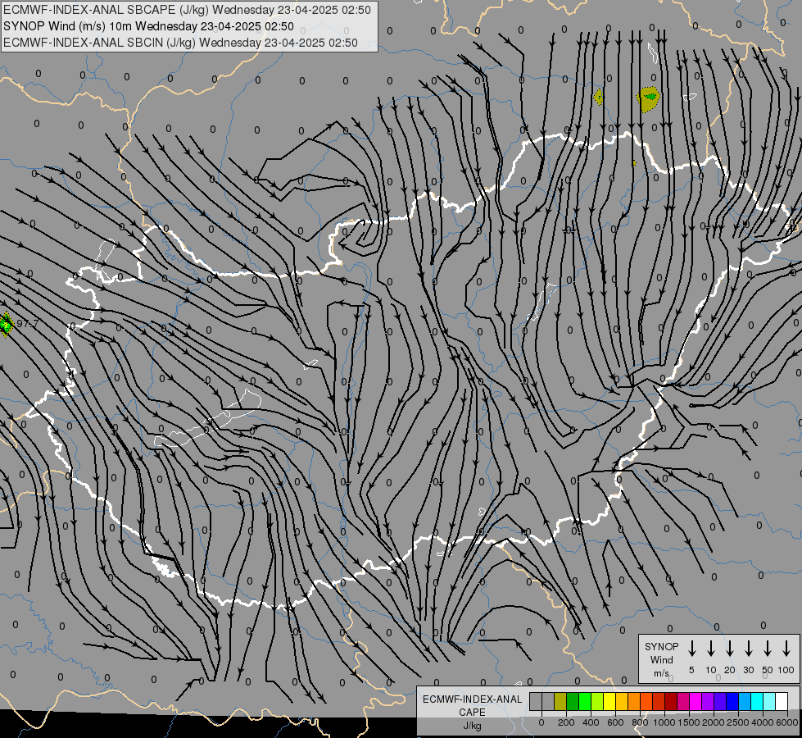Click the ECMWF-INDEX-ANAL label in the bottom legend
This screenshot has width=802, height=738.
click(472, 699)
